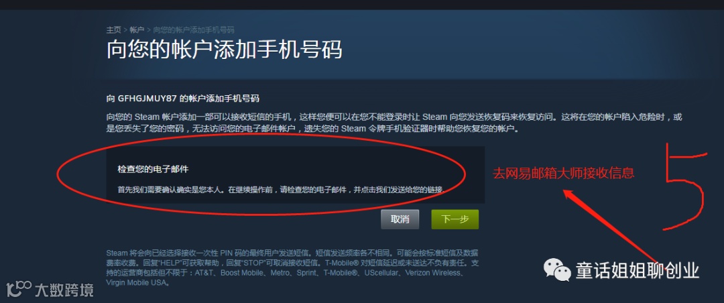Viewport: 724px width, 303px height.
Task: Click the bold subheading 的帐户添加手机号码
Action: click(220, 99)
